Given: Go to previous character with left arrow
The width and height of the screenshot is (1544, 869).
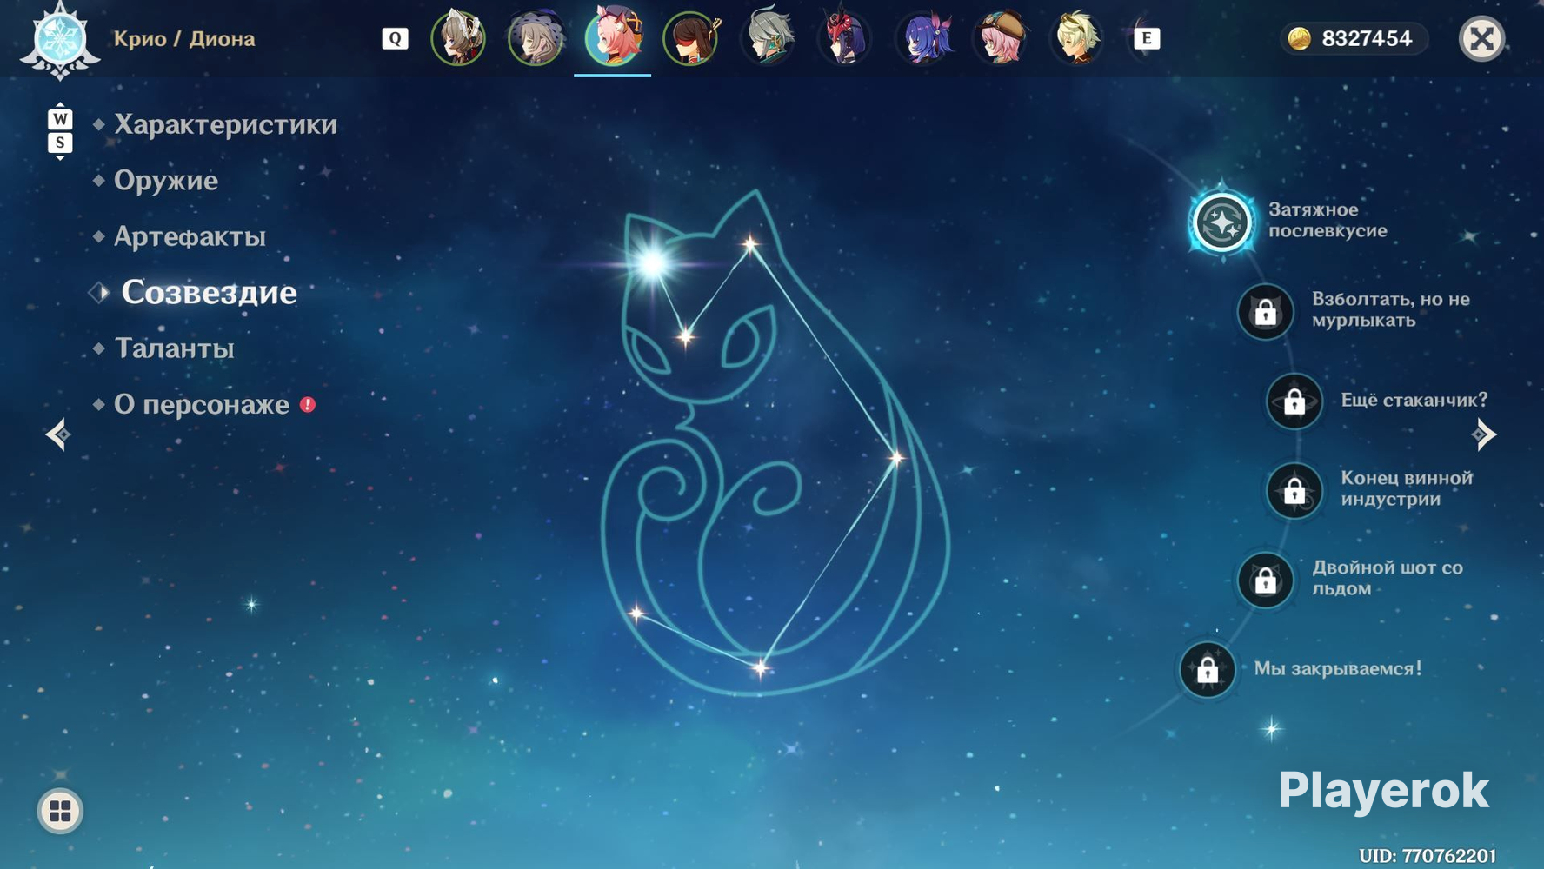Looking at the screenshot, I should click(58, 434).
